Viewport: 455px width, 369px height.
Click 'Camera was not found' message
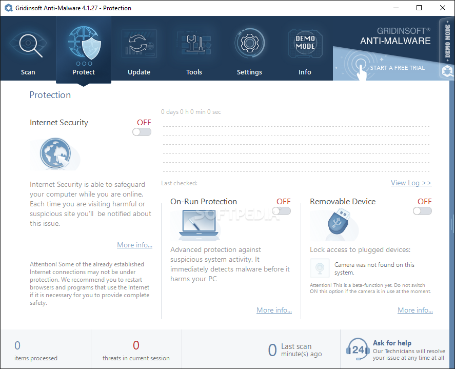coord(374,268)
